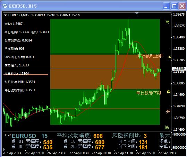Click the 高 marker on the right edge
Image resolution: width=187 pixels, height=157 pixels.
coord(168,22)
